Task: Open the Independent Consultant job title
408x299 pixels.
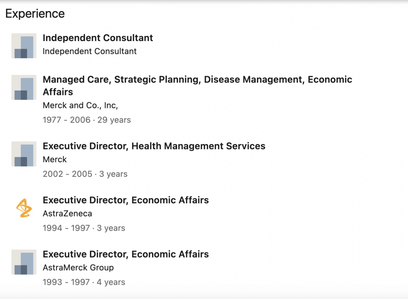Action: (98, 38)
